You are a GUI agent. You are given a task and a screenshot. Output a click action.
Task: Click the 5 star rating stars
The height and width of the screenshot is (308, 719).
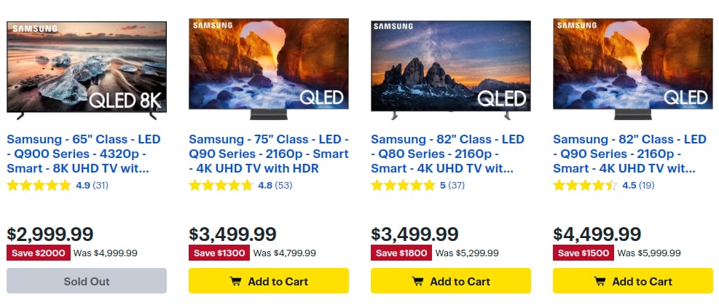[x=403, y=186]
